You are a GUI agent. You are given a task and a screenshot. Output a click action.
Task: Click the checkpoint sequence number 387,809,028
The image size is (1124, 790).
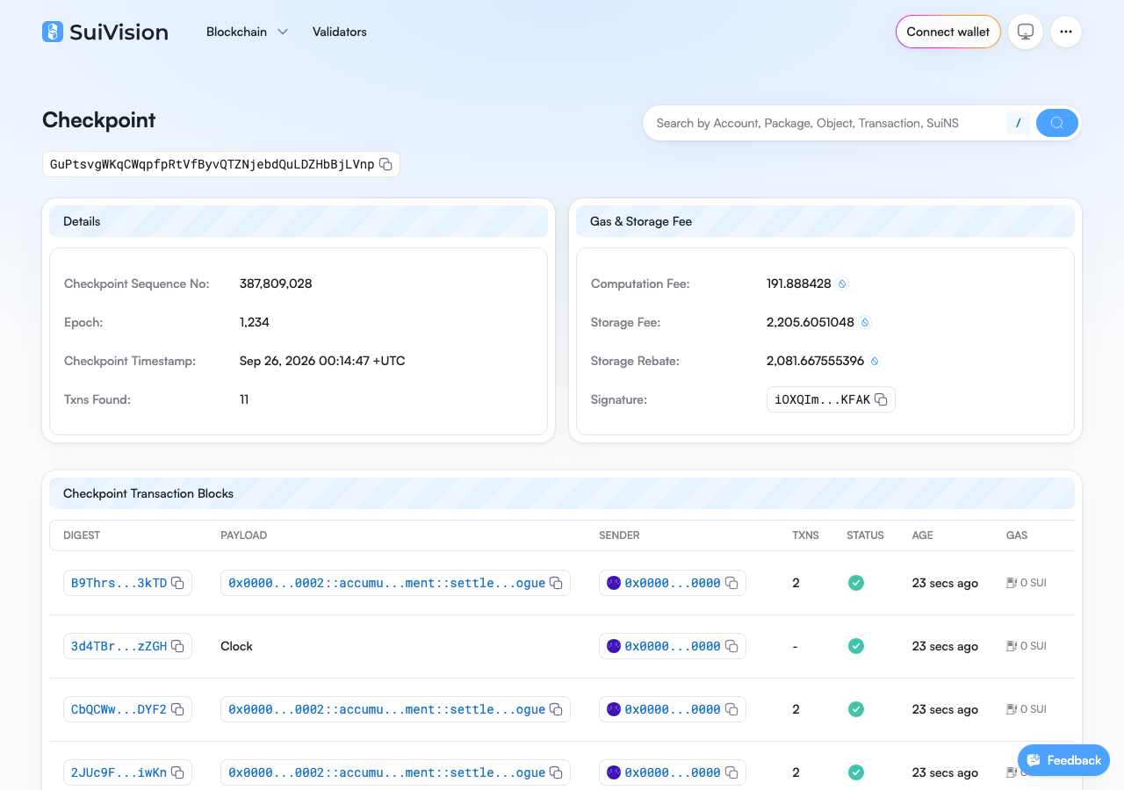click(276, 284)
